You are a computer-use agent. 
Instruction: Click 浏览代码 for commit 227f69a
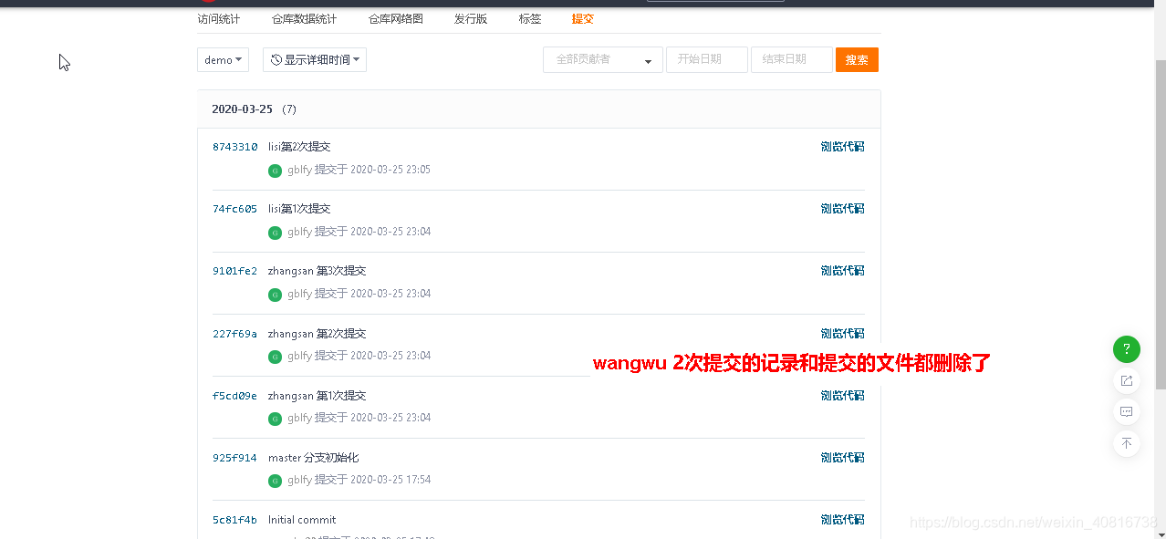point(842,333)
